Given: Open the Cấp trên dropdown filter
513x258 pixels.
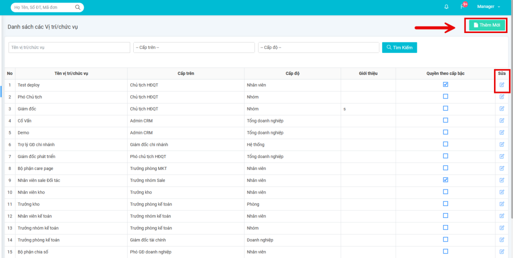Looking at the screenshot, I should pyautogui.click(x=194, y=47).
